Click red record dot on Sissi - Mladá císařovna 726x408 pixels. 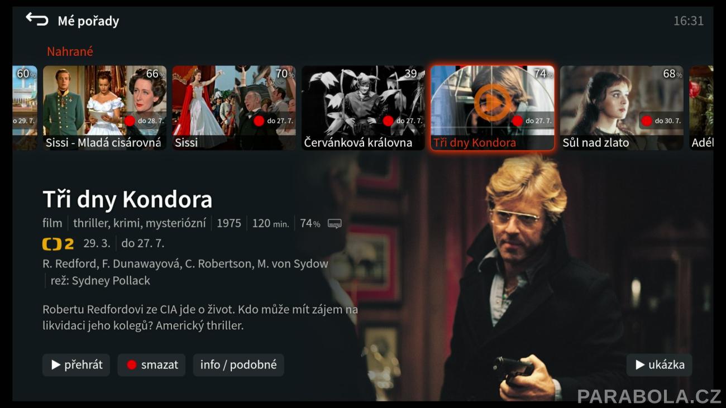(130, 121)
